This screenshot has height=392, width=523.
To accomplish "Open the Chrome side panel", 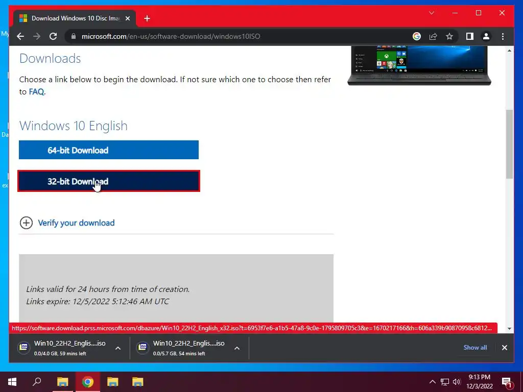I will point(470,36).
